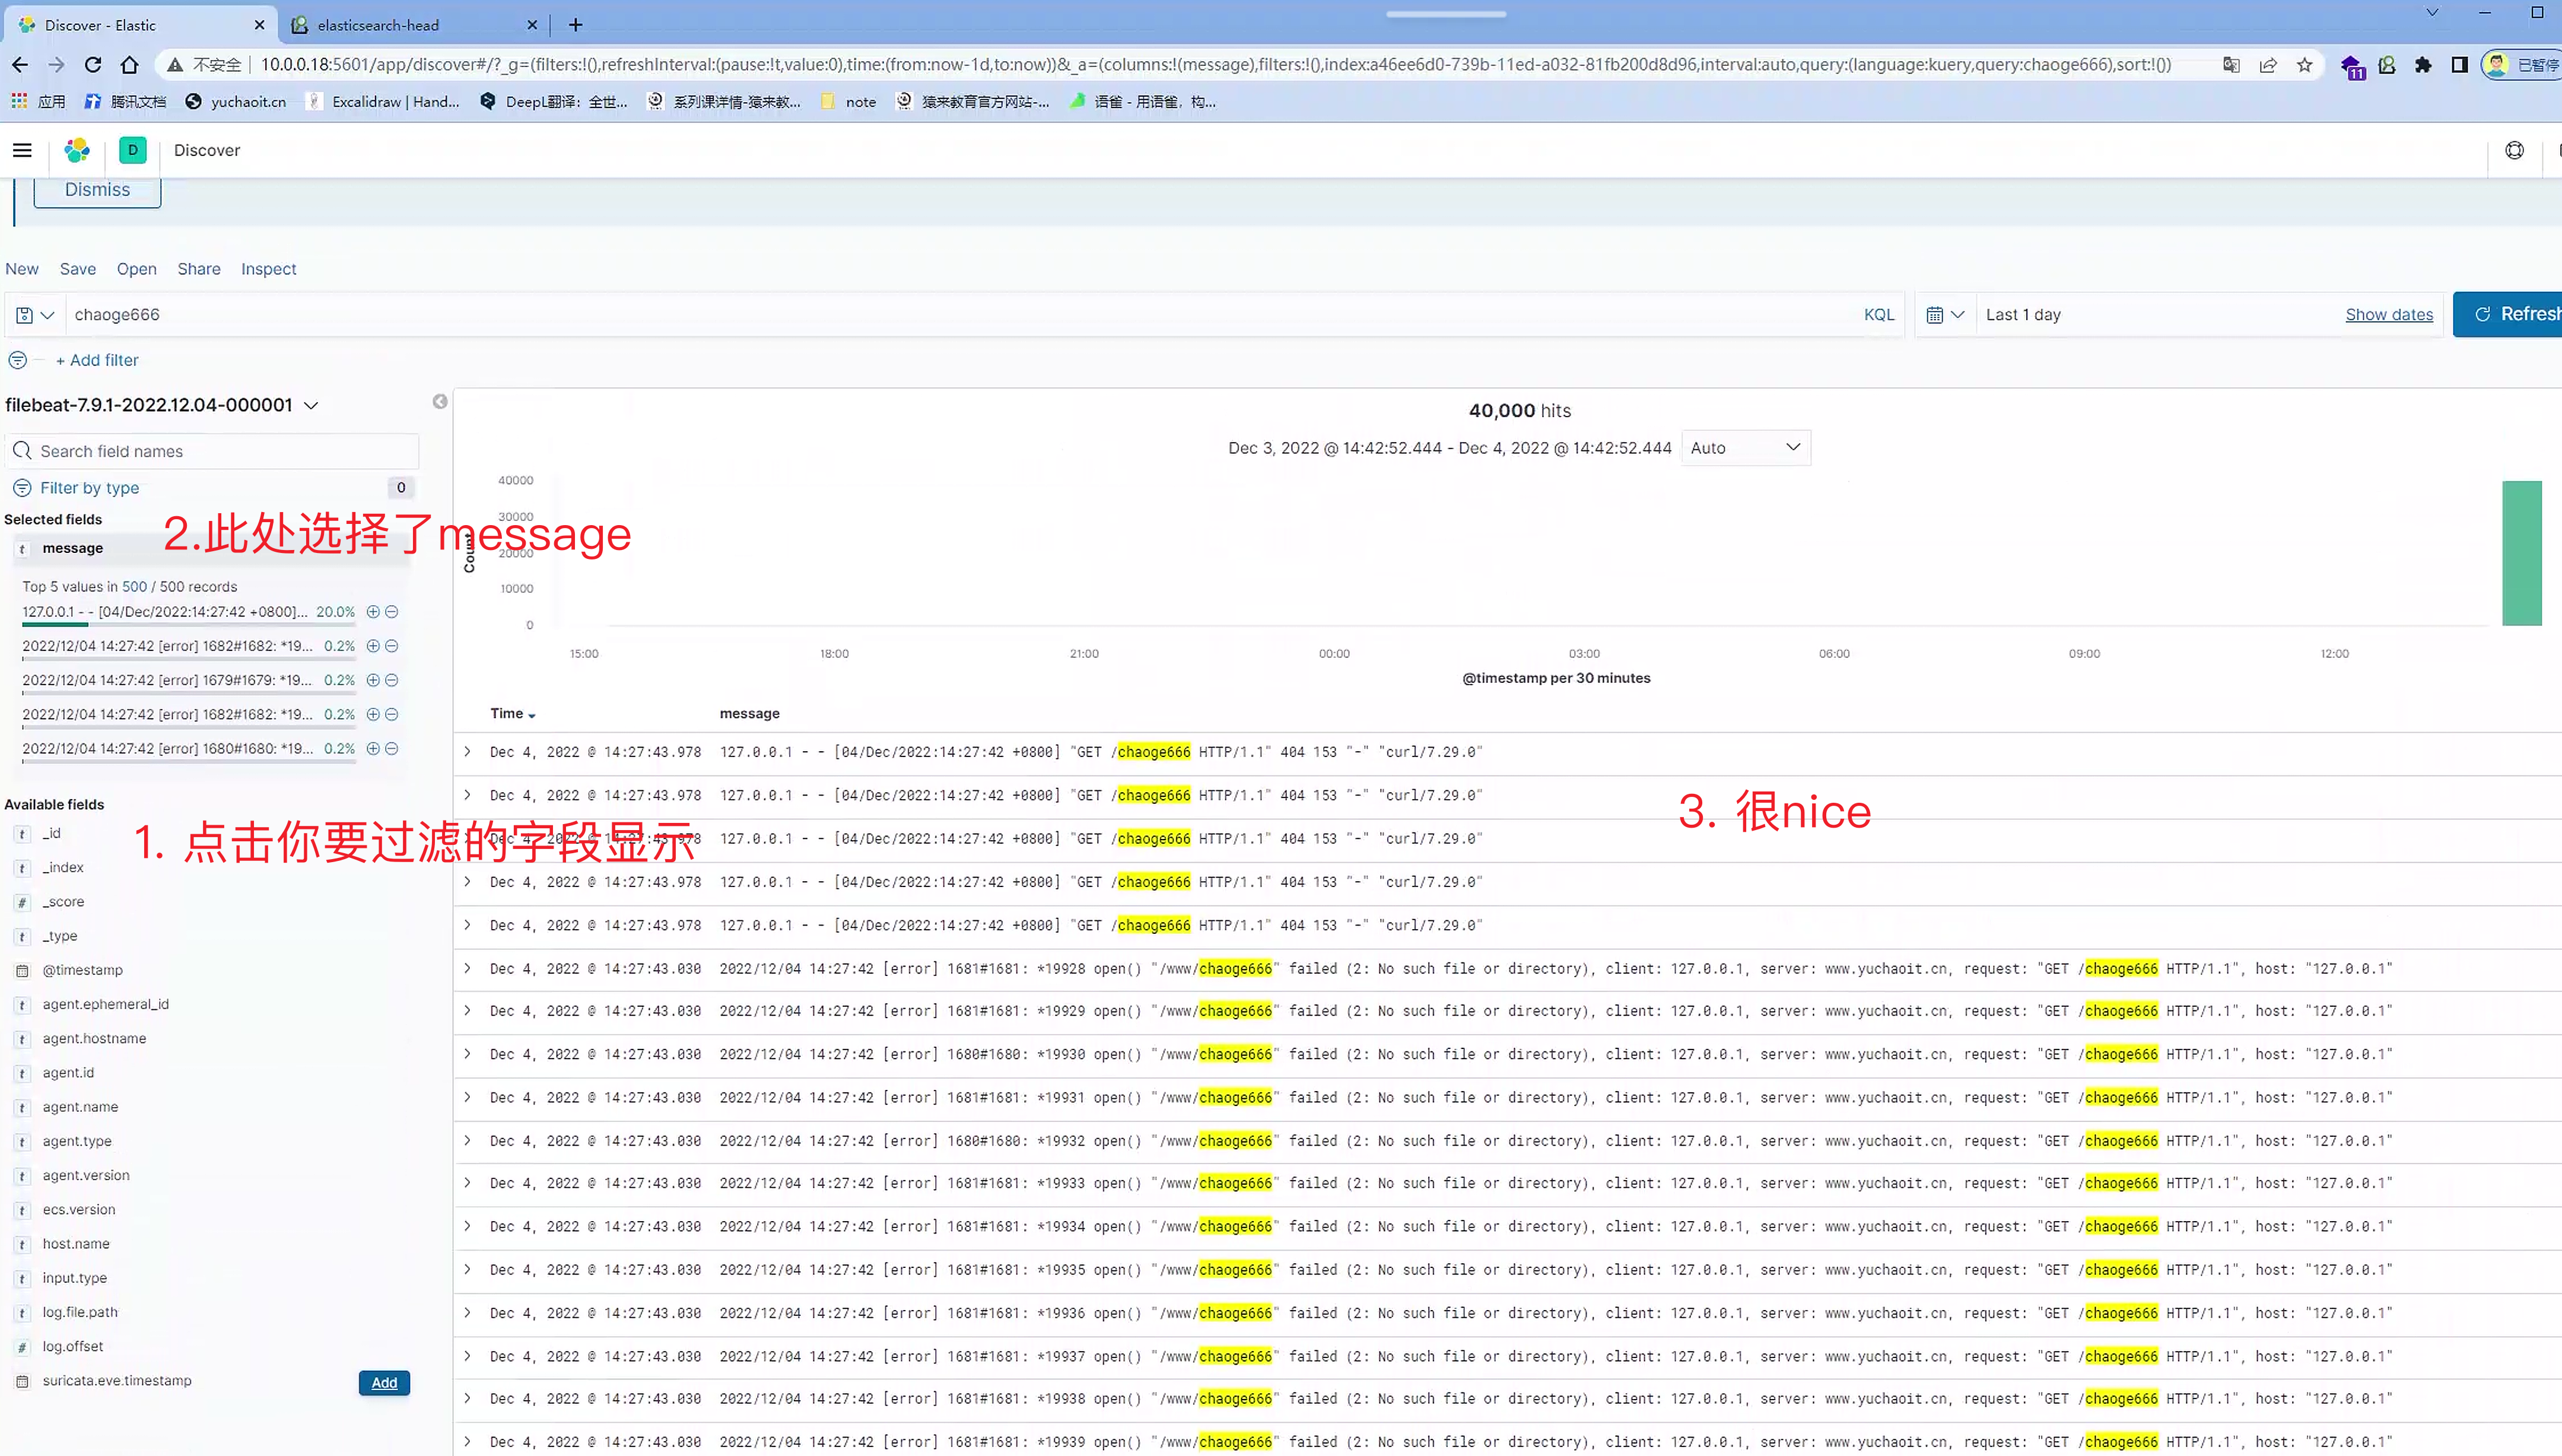The height and width of the screenshot is (1456, 2562).
Task: Toggle the KQL query language switch
Action: click(x=1878, y=315)
